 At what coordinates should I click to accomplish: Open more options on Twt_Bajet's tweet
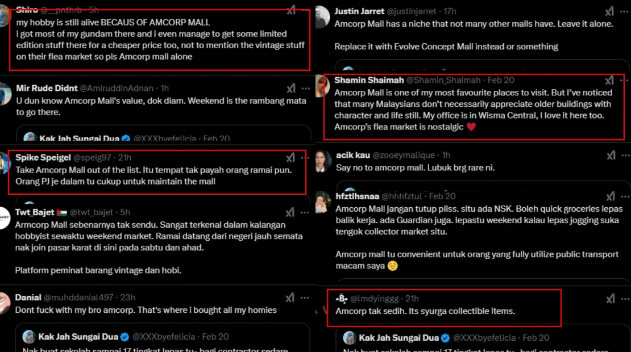[x=305, y=212]
